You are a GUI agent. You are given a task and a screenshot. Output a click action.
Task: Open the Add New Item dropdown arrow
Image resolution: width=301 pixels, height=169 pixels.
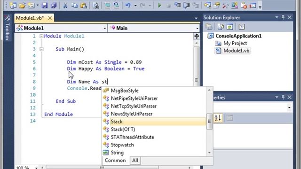[38, 6]
